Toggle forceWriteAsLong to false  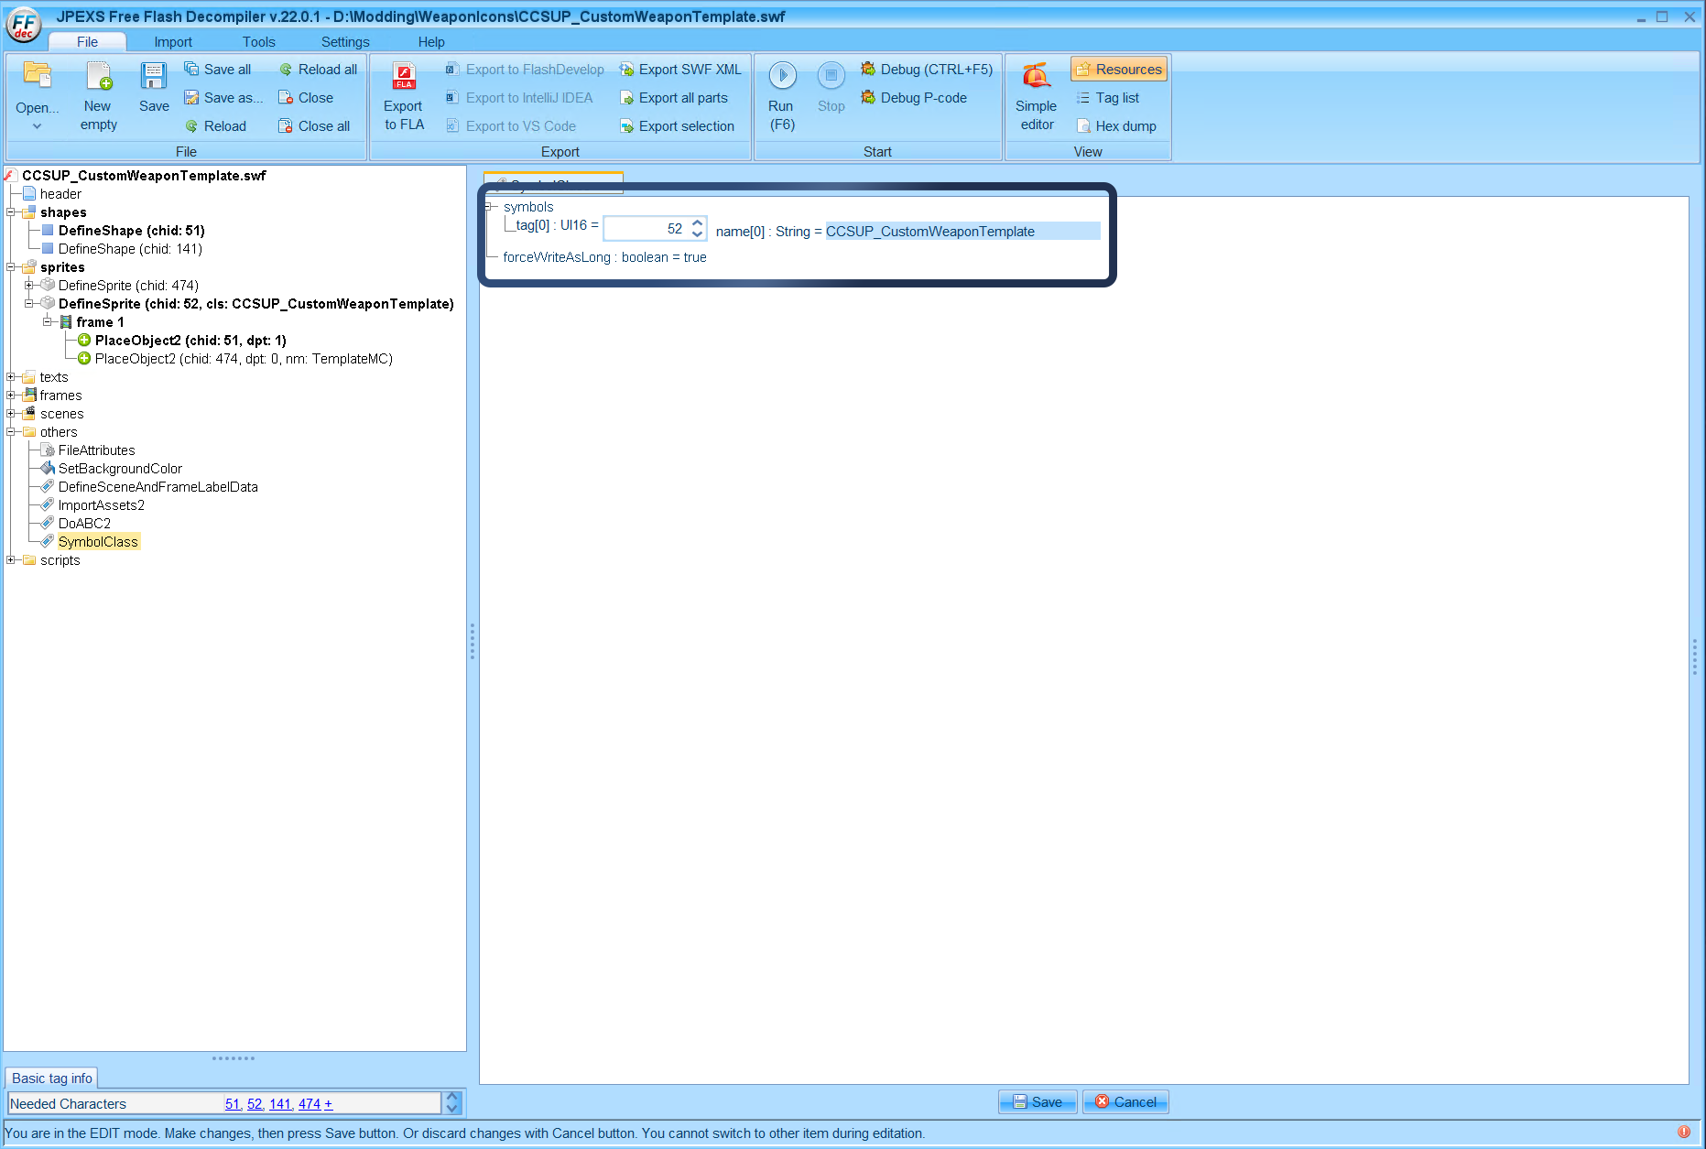point(694,257)
